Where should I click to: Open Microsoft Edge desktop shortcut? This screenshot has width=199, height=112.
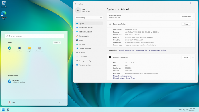4,15
